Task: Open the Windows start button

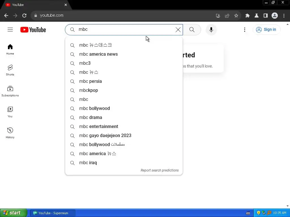Action: click(x=13, y=213)
